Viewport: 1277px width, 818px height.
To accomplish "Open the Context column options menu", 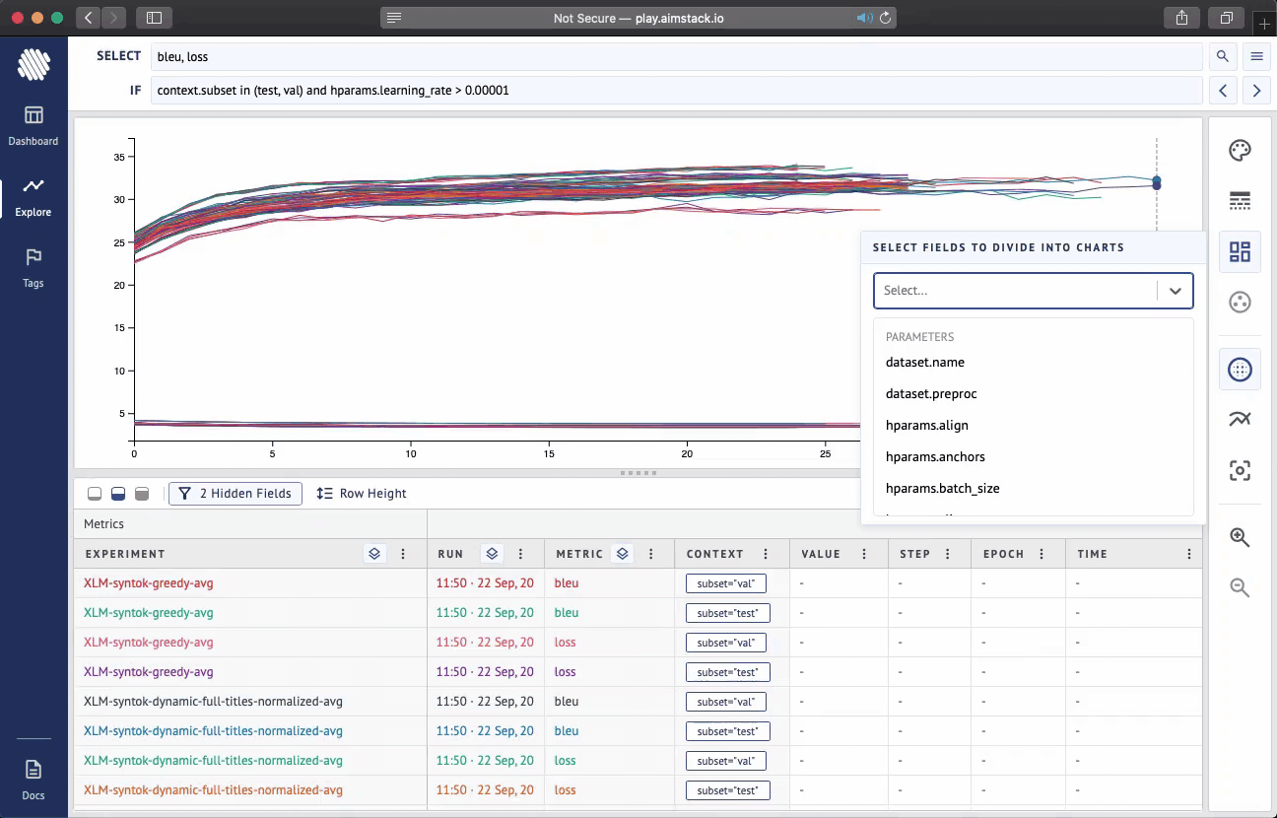I will 766,554.
